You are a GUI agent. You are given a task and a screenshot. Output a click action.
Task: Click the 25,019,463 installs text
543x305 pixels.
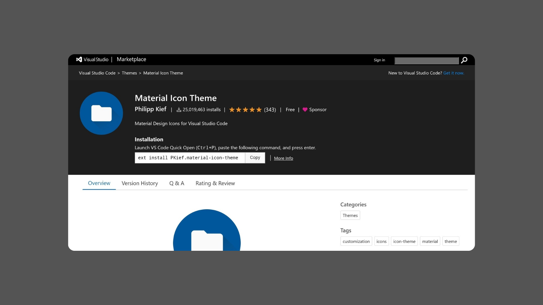pos(202,109)
